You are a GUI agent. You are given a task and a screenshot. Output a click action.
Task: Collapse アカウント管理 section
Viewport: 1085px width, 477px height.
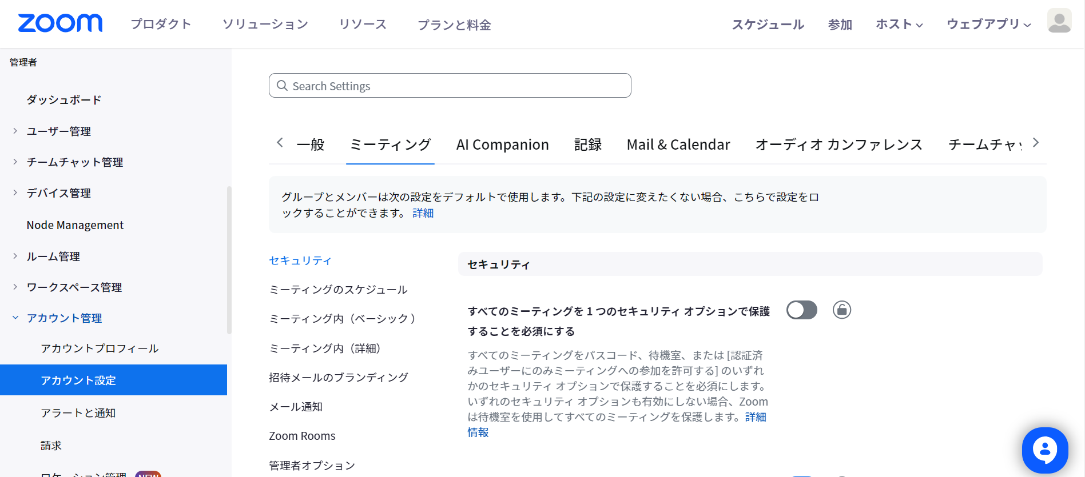[x=15, y=318]
